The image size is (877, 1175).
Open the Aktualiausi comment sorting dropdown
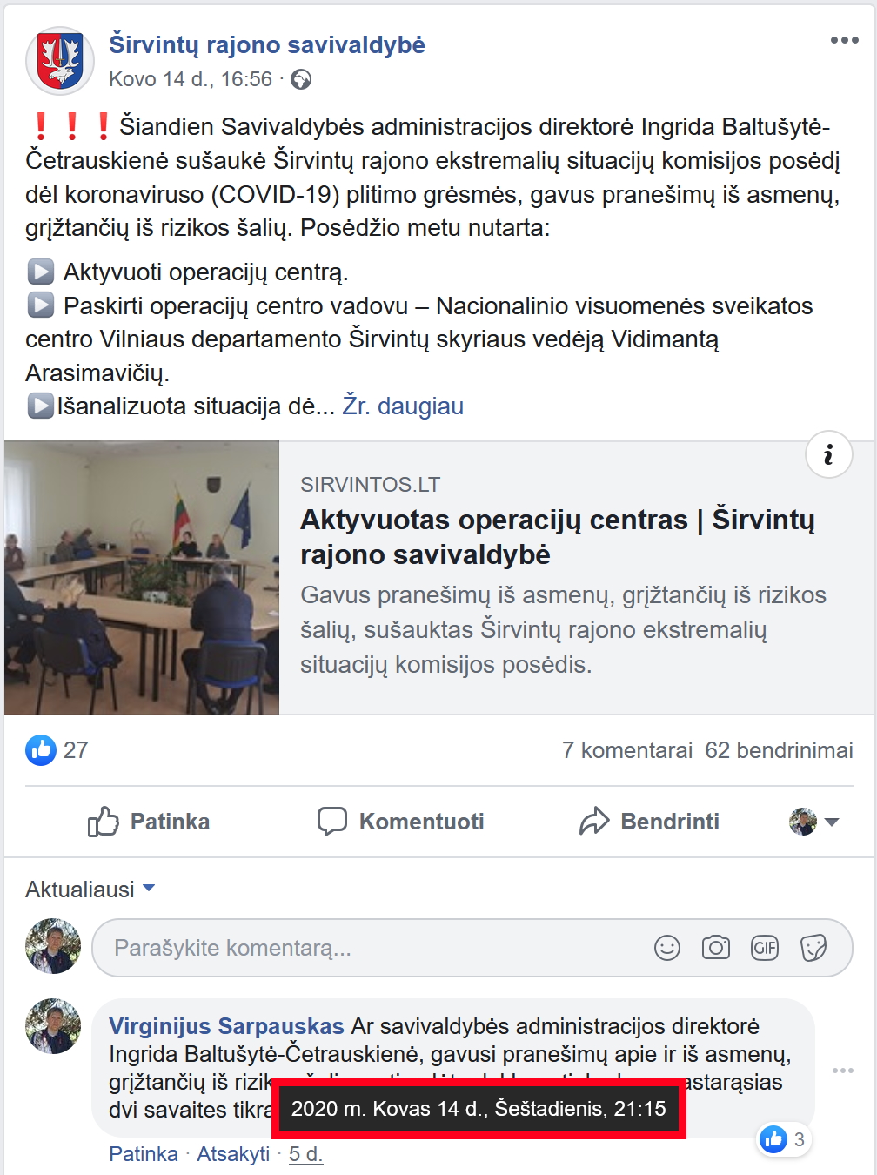90,890
